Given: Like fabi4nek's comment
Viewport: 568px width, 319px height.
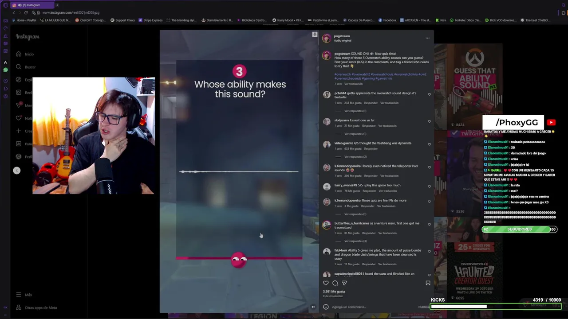Looking at the screenshot, I should 429,252.
